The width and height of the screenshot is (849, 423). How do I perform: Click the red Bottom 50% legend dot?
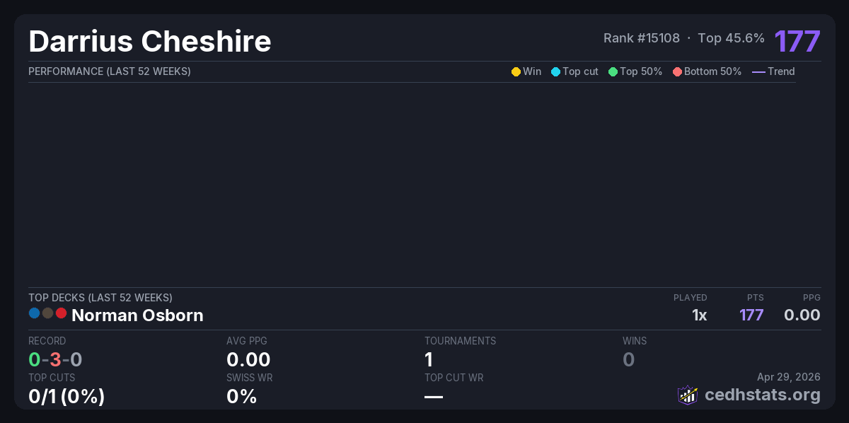tap(677, 71)
